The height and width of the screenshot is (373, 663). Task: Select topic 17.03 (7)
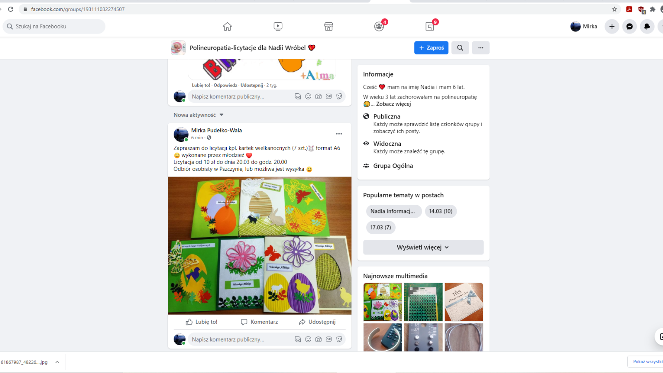[380, 228]
